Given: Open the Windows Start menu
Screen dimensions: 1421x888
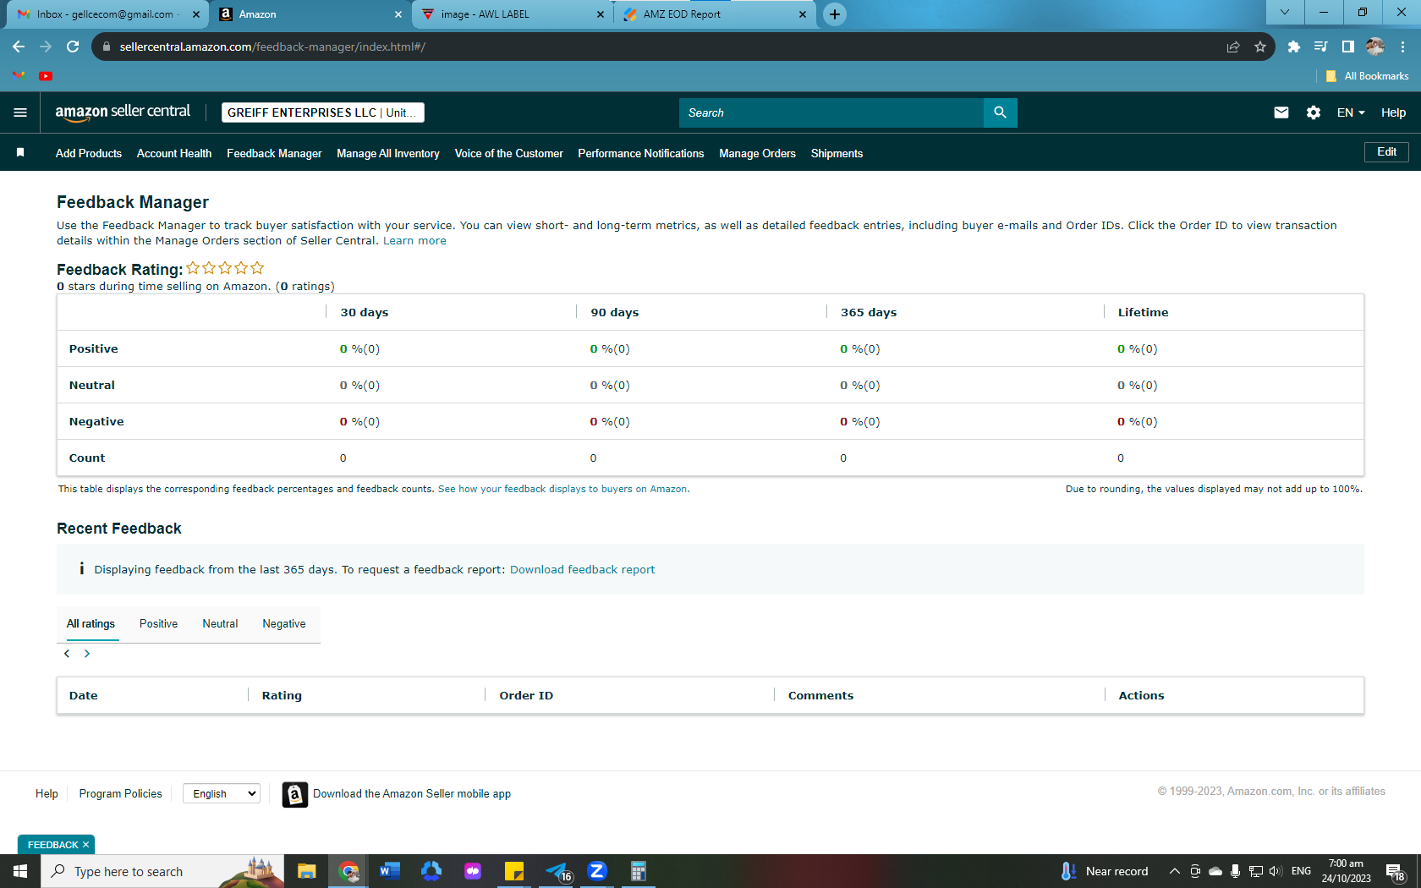Looking at the screenshot, I should pyautogui.click(x=20, y=871).
